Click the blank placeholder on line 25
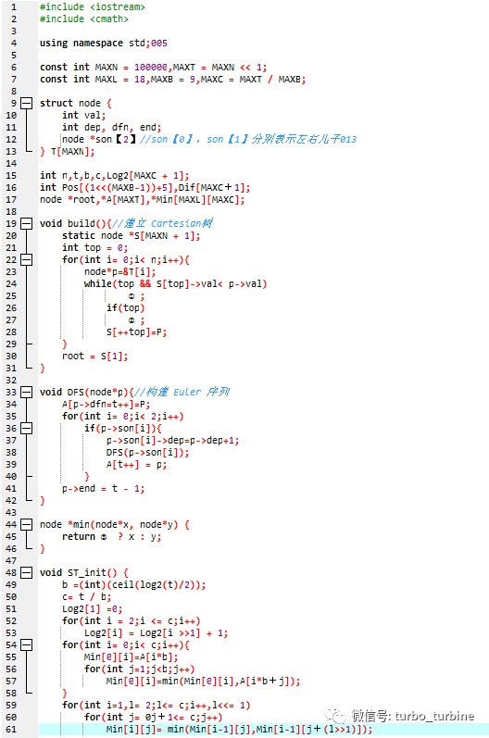This screenshot has height=738, width=489. (132, 296)
